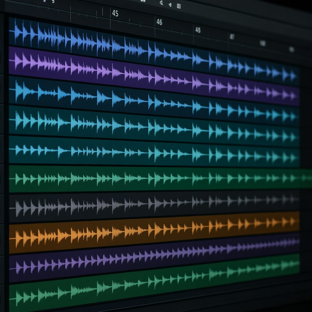Jump to ruler marker 46

[x=159, y=22]
